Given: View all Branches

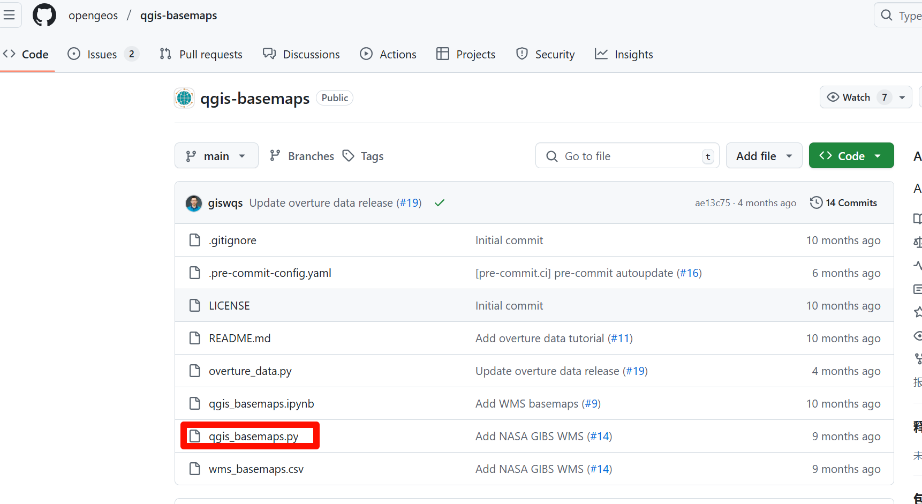Looking at the screenshot, I should click(x=302, y=156).
